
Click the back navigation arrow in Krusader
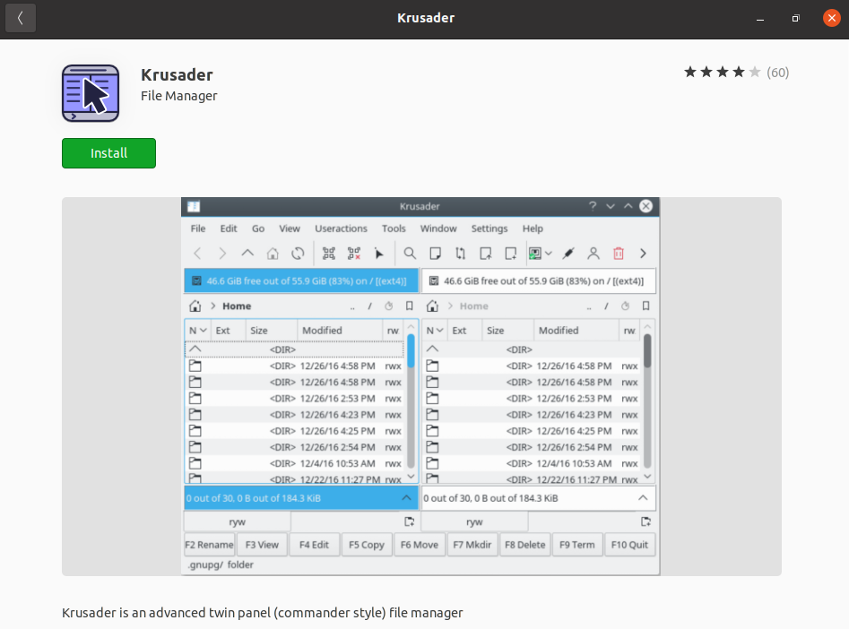pyautogui.click(x=197, y=254)
